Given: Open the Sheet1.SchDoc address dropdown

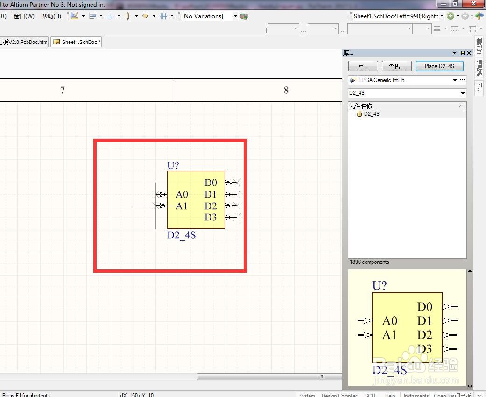Looking at the screenshot, I should coord(442,16).
